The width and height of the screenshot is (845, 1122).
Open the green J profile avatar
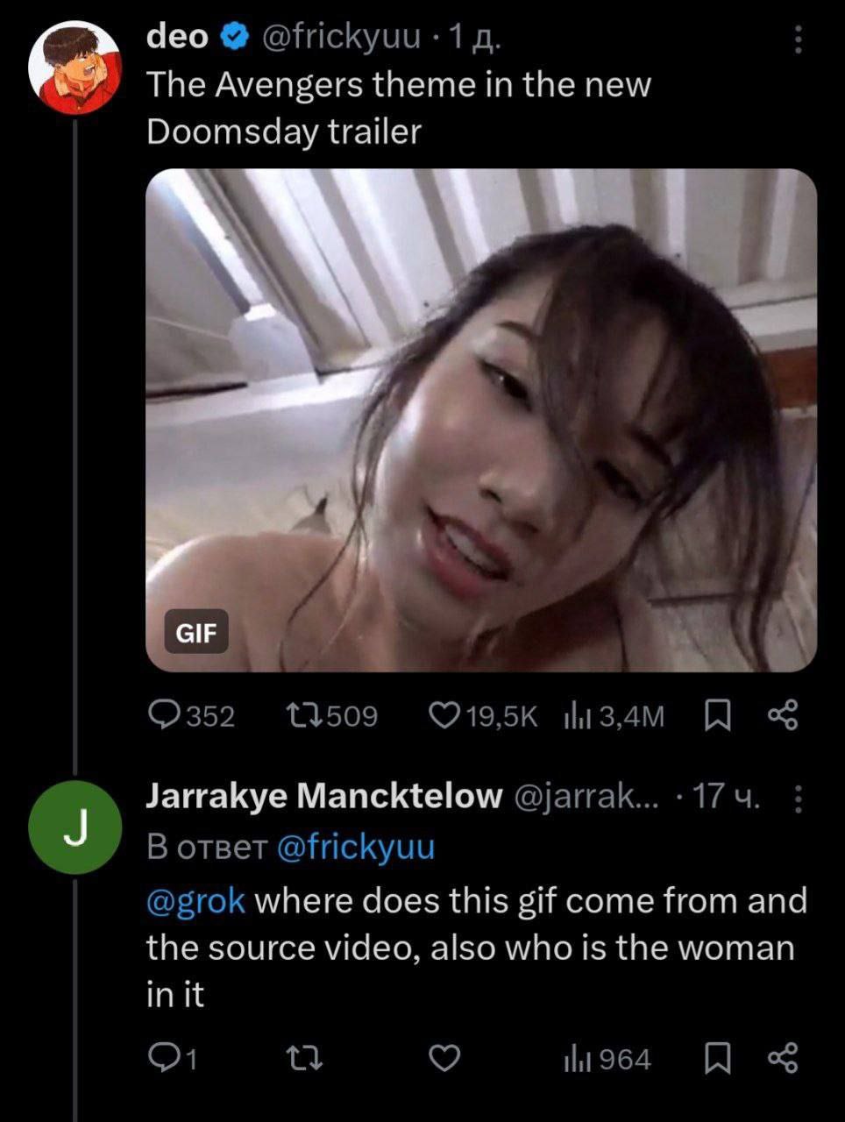75,825
